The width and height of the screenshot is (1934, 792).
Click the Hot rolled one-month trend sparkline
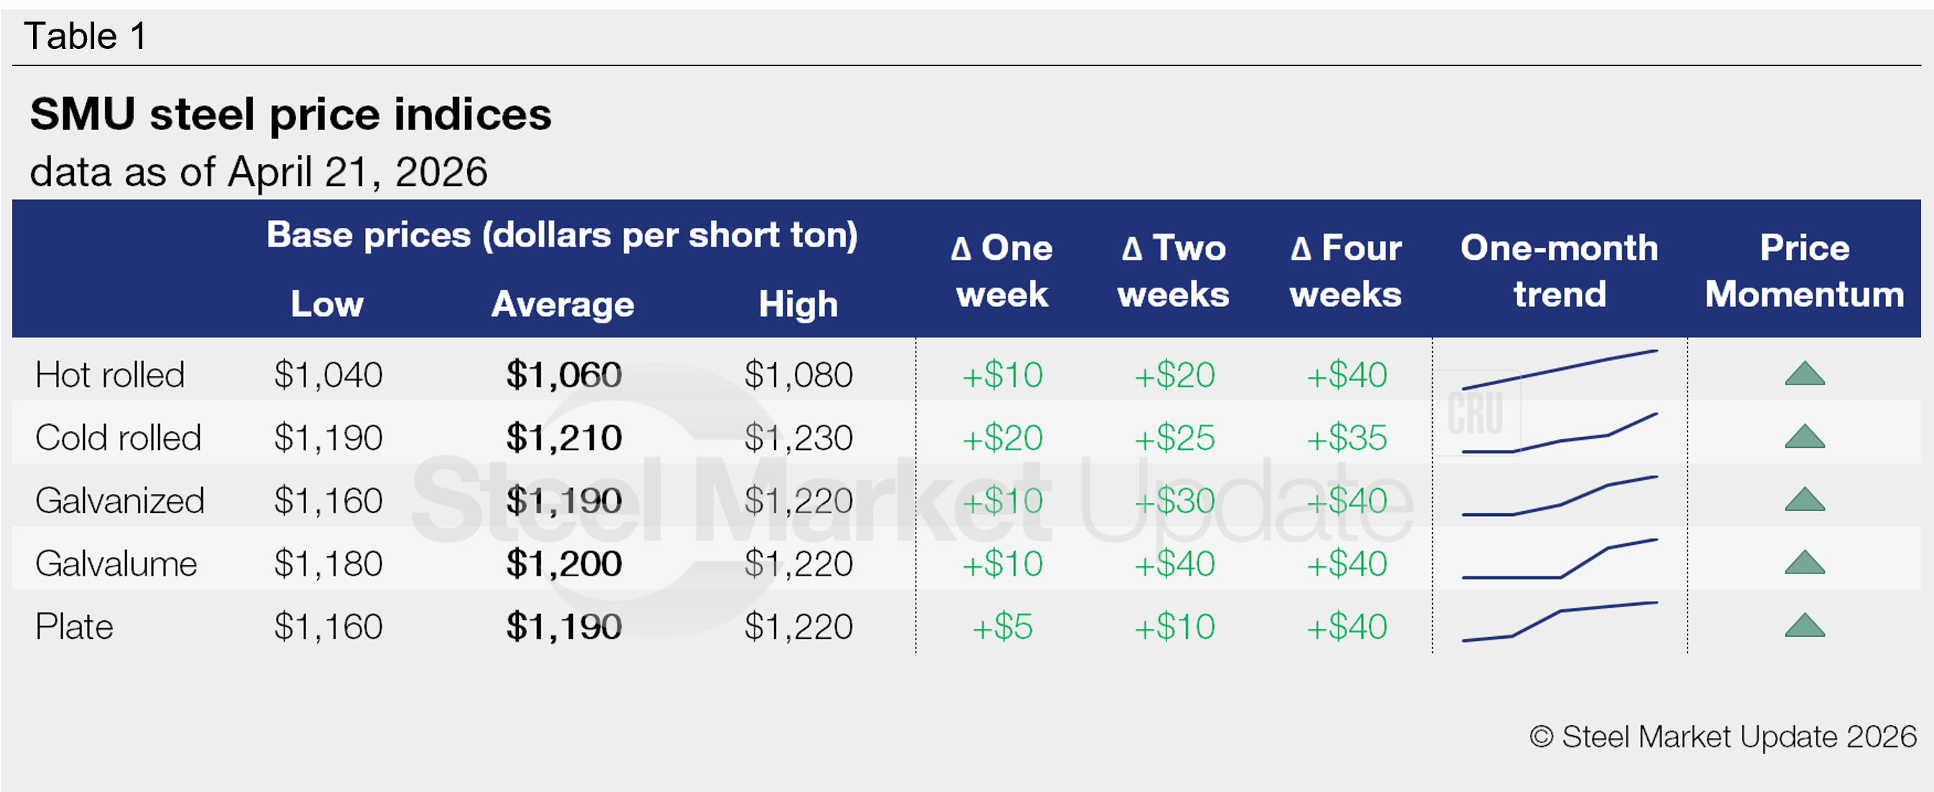[1560, 369]
